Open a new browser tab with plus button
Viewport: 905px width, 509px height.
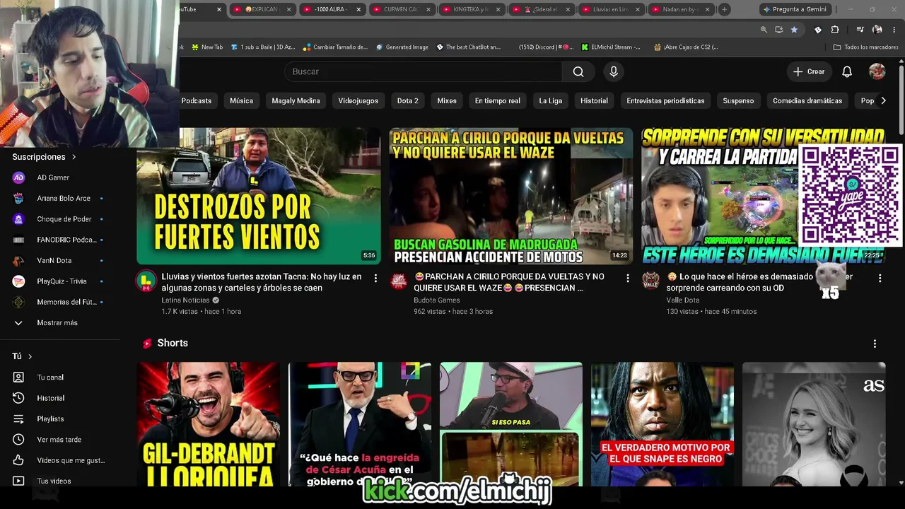(x=724, y=9)
